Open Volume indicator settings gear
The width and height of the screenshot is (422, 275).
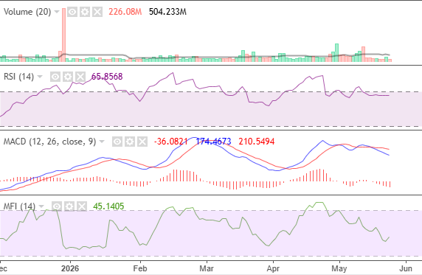coord(85,12)
